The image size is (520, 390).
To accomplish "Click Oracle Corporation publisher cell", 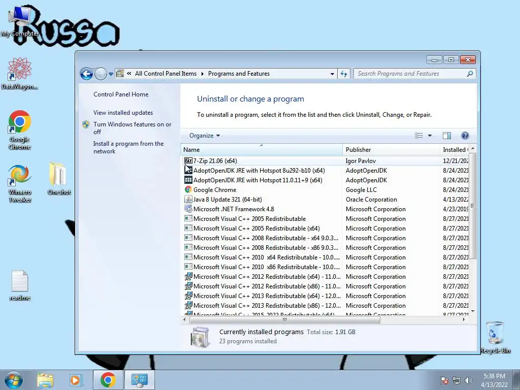I will click(371, 199).
